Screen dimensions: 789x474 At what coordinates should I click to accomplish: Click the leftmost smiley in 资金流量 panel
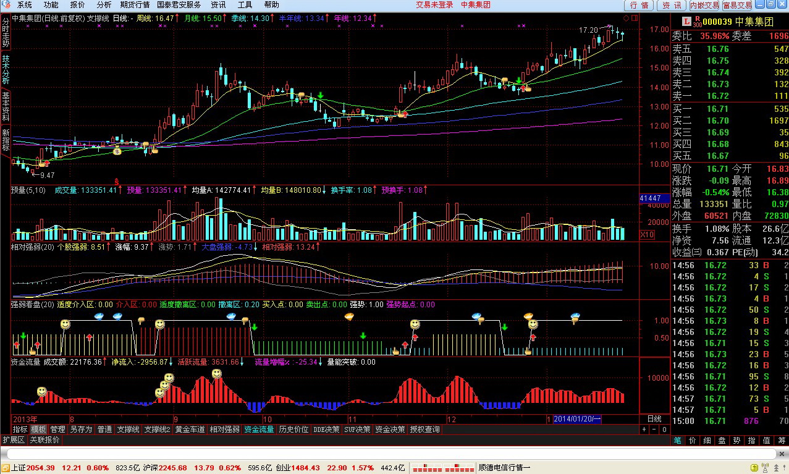pos(41,391)
